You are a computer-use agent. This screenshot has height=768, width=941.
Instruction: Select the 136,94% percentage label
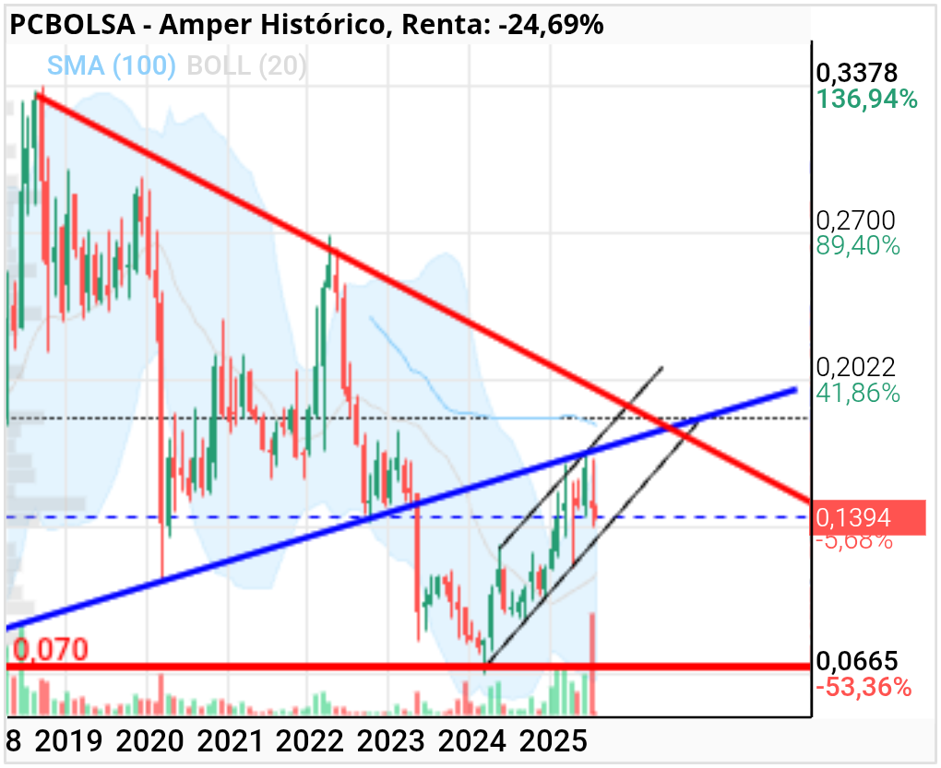(x=866, y=99)
